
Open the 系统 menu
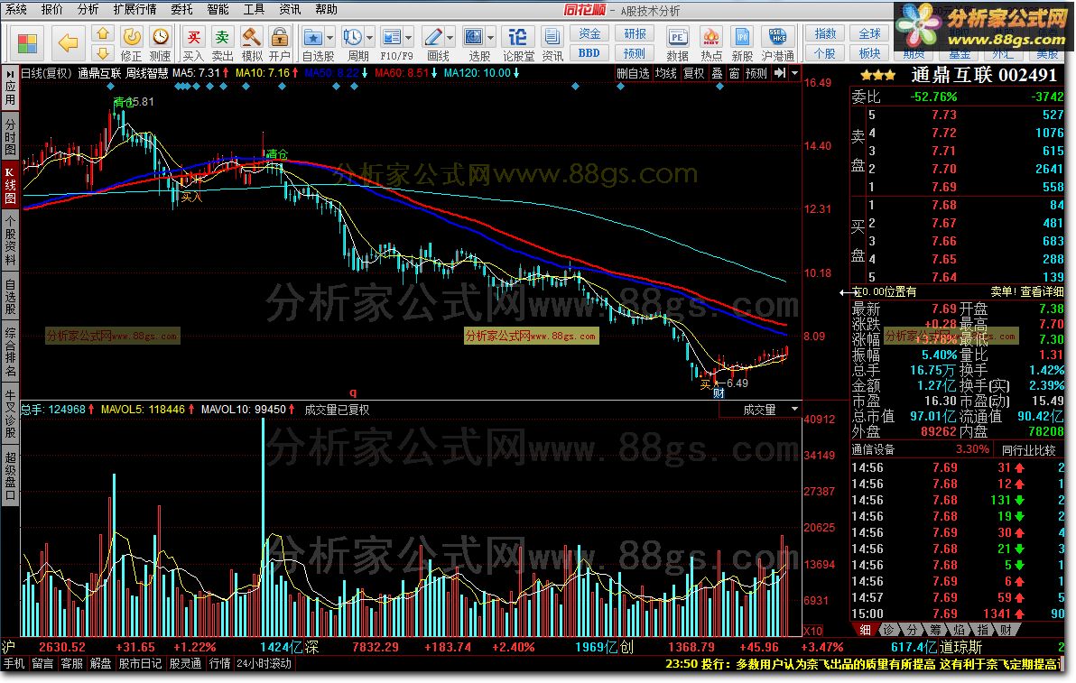[x=15, y=9]
